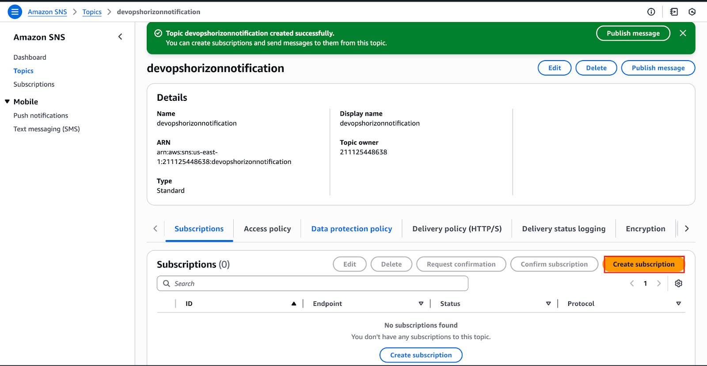Click disabled Edit in Subscriptions panel

(350, 264)
